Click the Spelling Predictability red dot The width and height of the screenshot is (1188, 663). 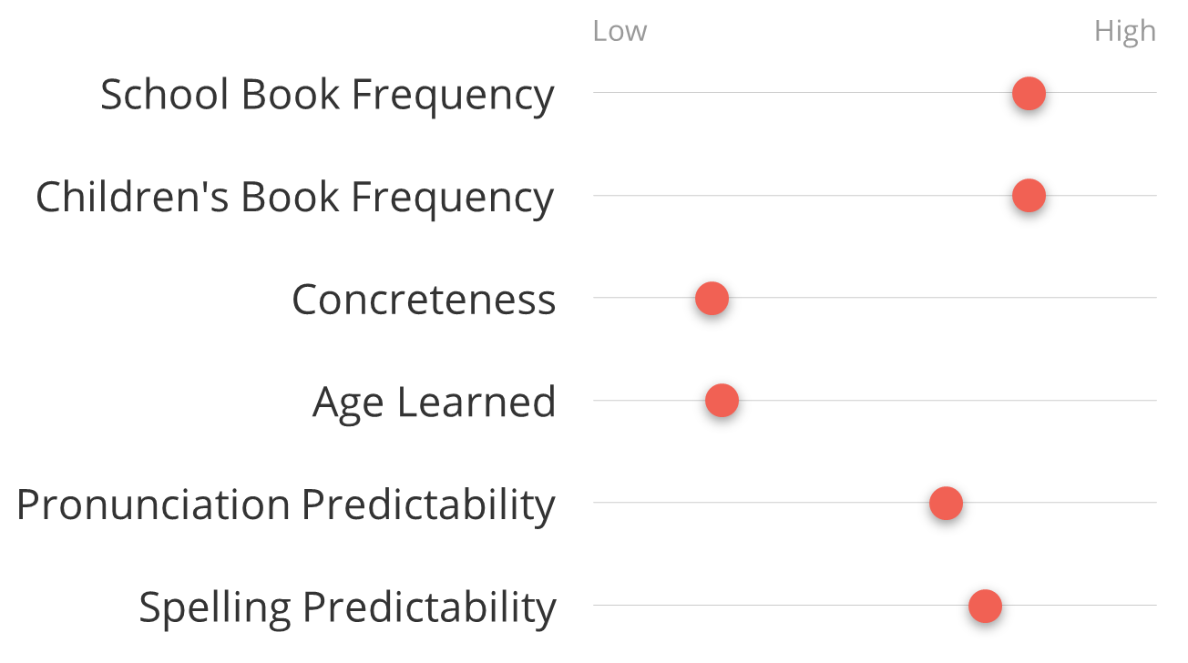point(985,606)
